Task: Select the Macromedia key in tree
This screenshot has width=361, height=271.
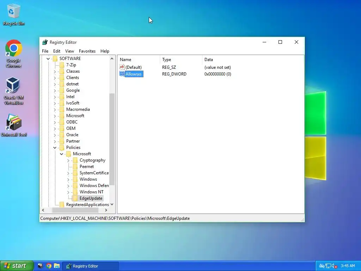Action: [78, 109]
